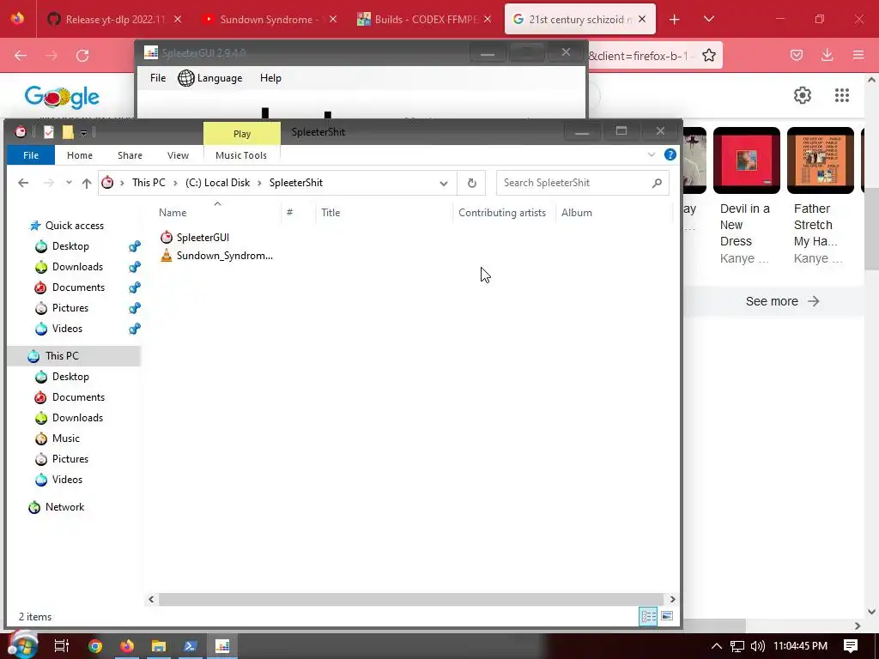Expand Customize Quick Access Toolbar dropdown

pyautogui.click(x=83, y=133)
